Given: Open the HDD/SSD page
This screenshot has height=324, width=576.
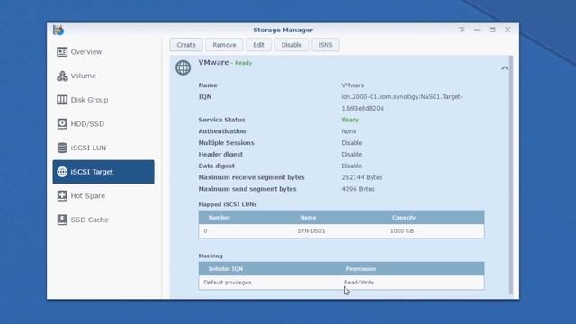Looking at the screenshot, I should click(103, 124).
